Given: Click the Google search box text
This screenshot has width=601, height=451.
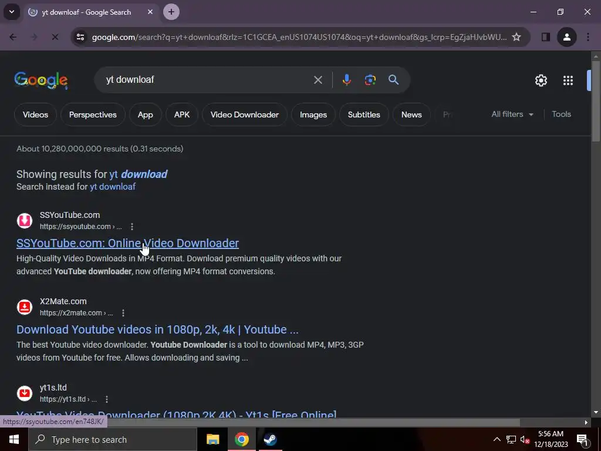Looking at the screenshot, I should pyautogui.click(x=130, y=79).
